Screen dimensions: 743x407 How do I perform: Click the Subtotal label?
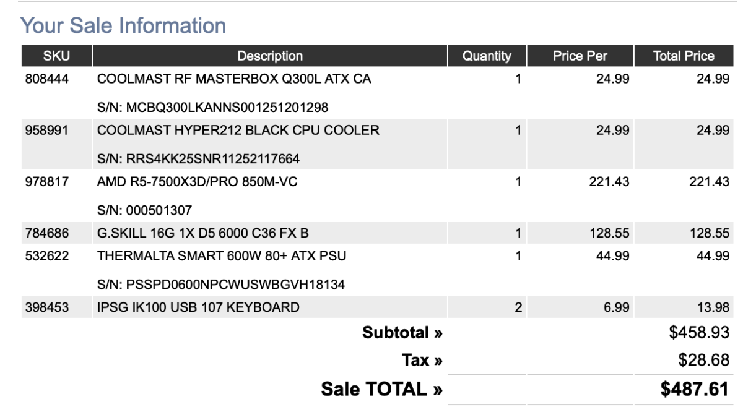coord(402,333)
